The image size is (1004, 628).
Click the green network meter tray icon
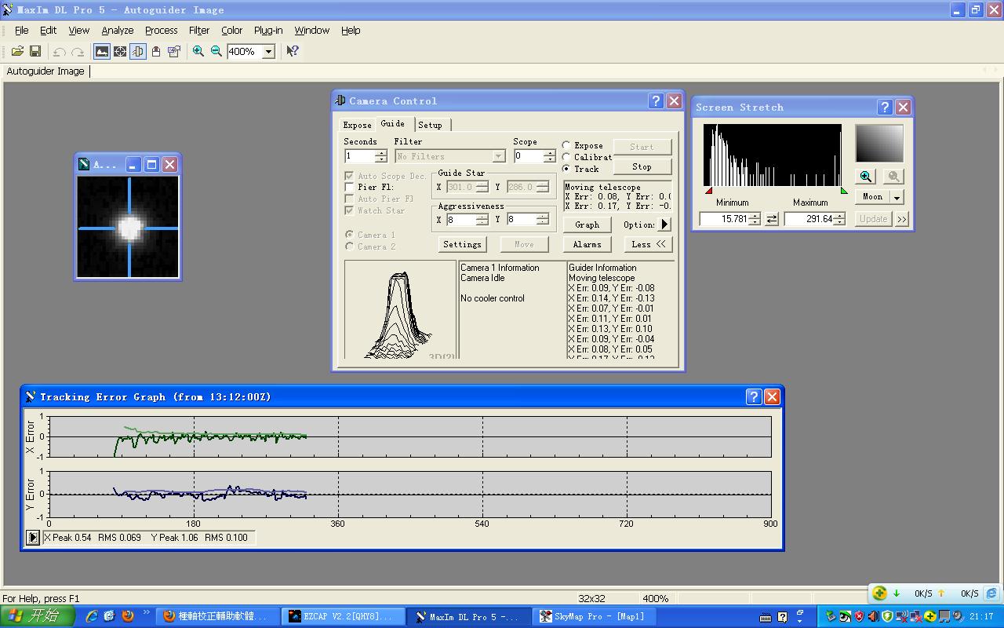coord(880,593)
